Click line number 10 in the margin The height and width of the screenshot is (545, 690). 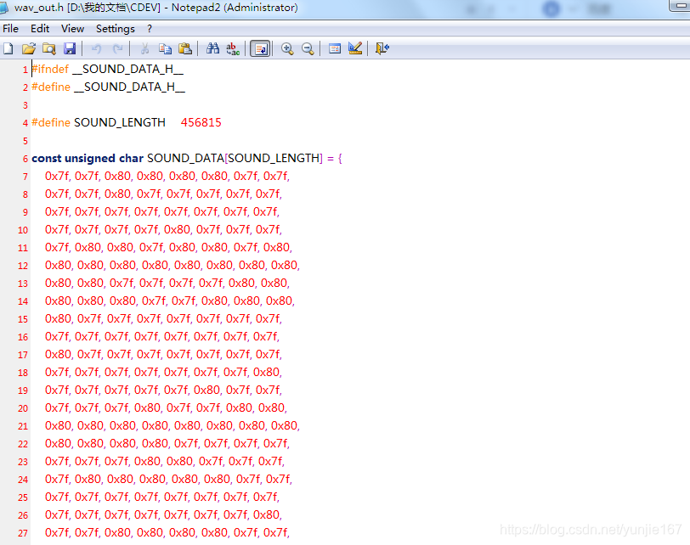[x=23, y=230]
